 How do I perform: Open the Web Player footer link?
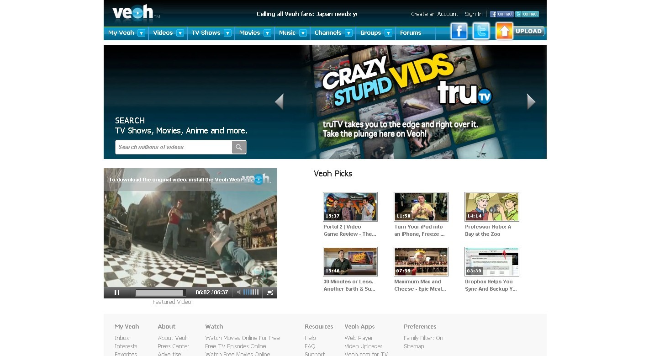coord(359,338)
